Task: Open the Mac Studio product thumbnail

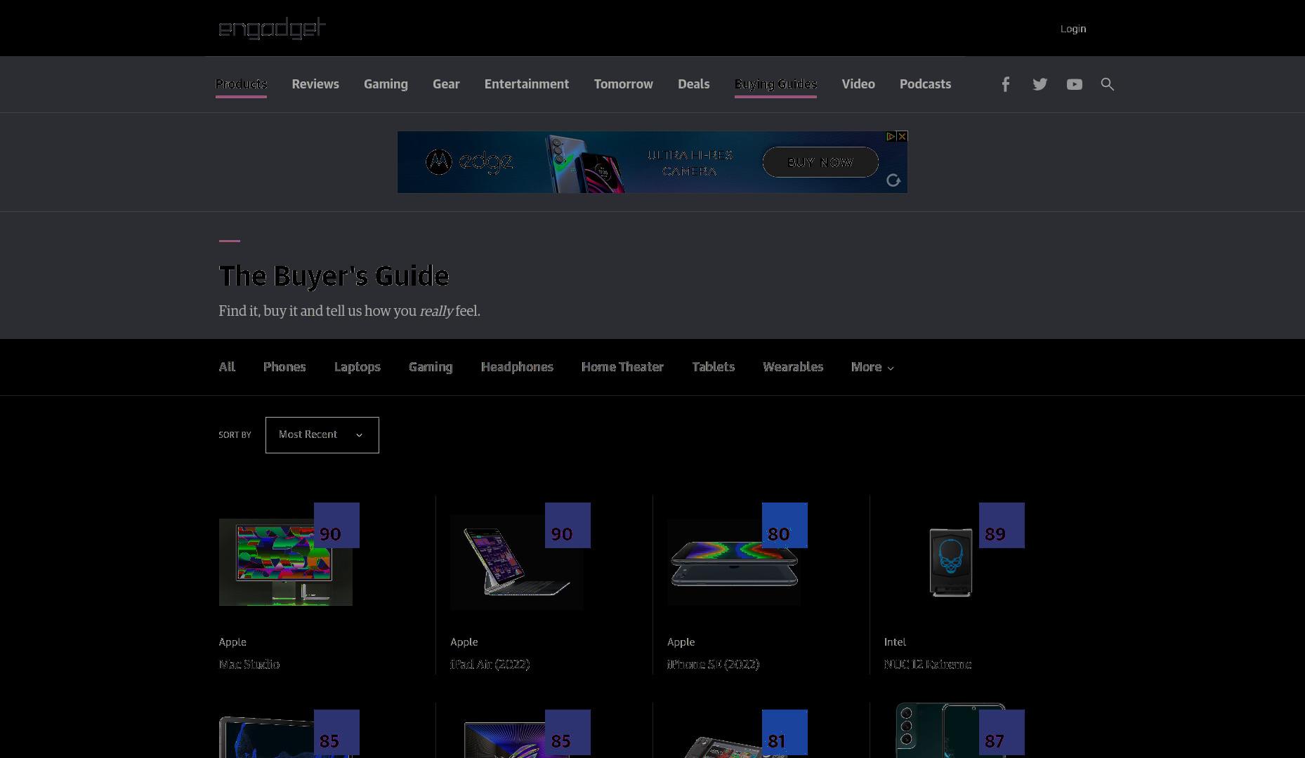Action: coord(286,562)
